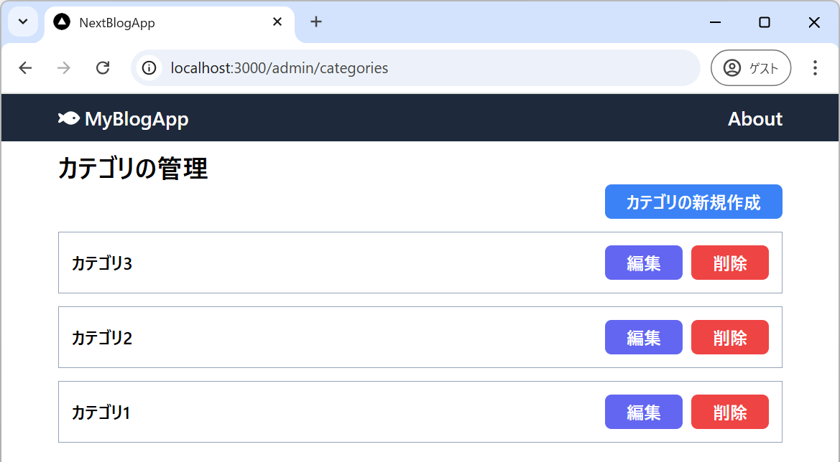Click the fish logo icon in header
The width and height of the screenshot is (840, 462).
click(x=68, y=118)
